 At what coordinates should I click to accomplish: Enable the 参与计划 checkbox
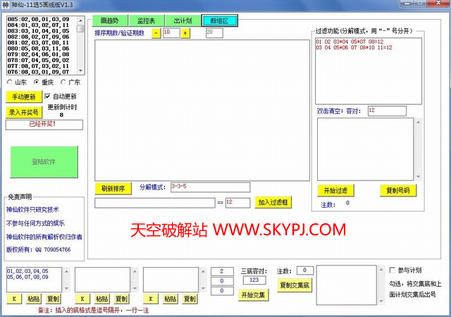393,270
